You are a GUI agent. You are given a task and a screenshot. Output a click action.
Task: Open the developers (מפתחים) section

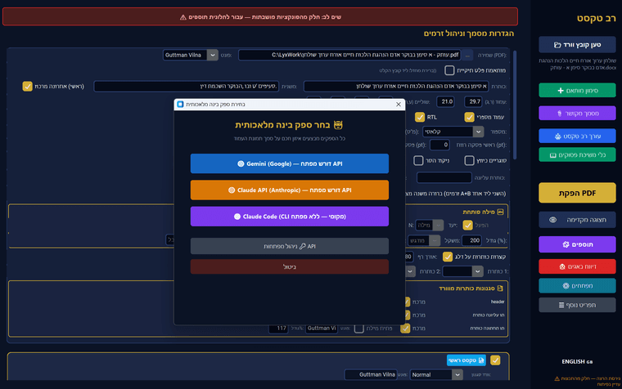pos(577,285)
